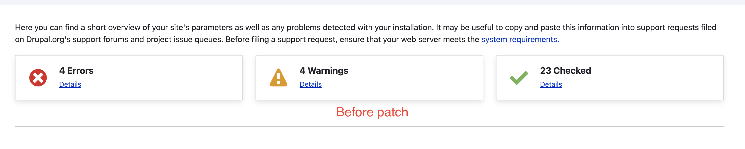Click the 4 Warnings heading
Viewport: 745px width, 149px height.
324,71
